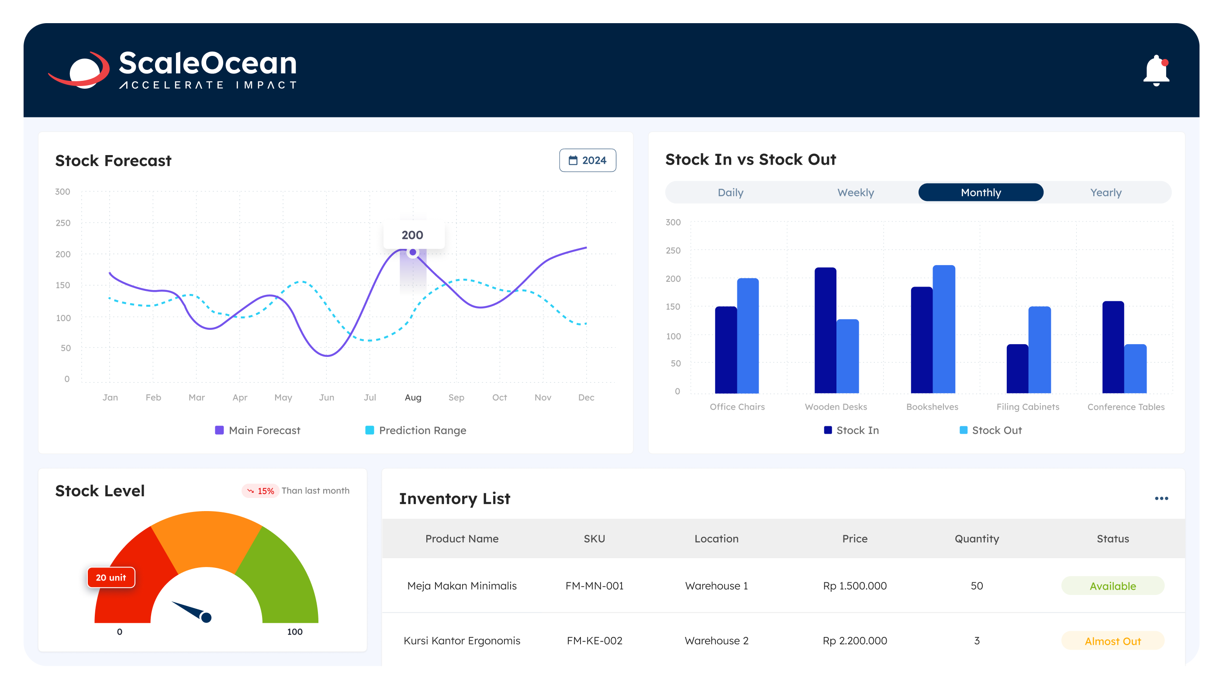The image size is (1223, 688).
Task: Click the notification bell icon
Action: [1156, 71]
